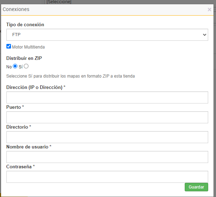Focus the Puerto input field
Viewport: 216px width, 197px height.
[x=107, y=117]
